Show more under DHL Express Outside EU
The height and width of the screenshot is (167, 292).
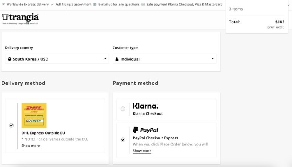tap(31, 146)
